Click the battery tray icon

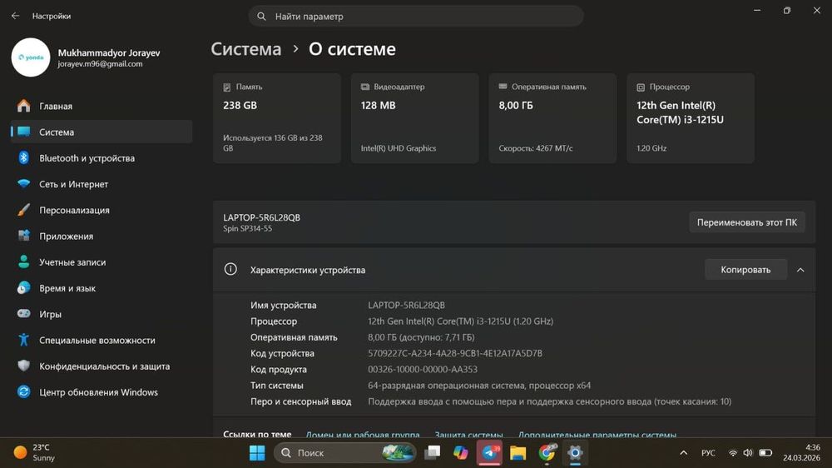tap(765, 453)
